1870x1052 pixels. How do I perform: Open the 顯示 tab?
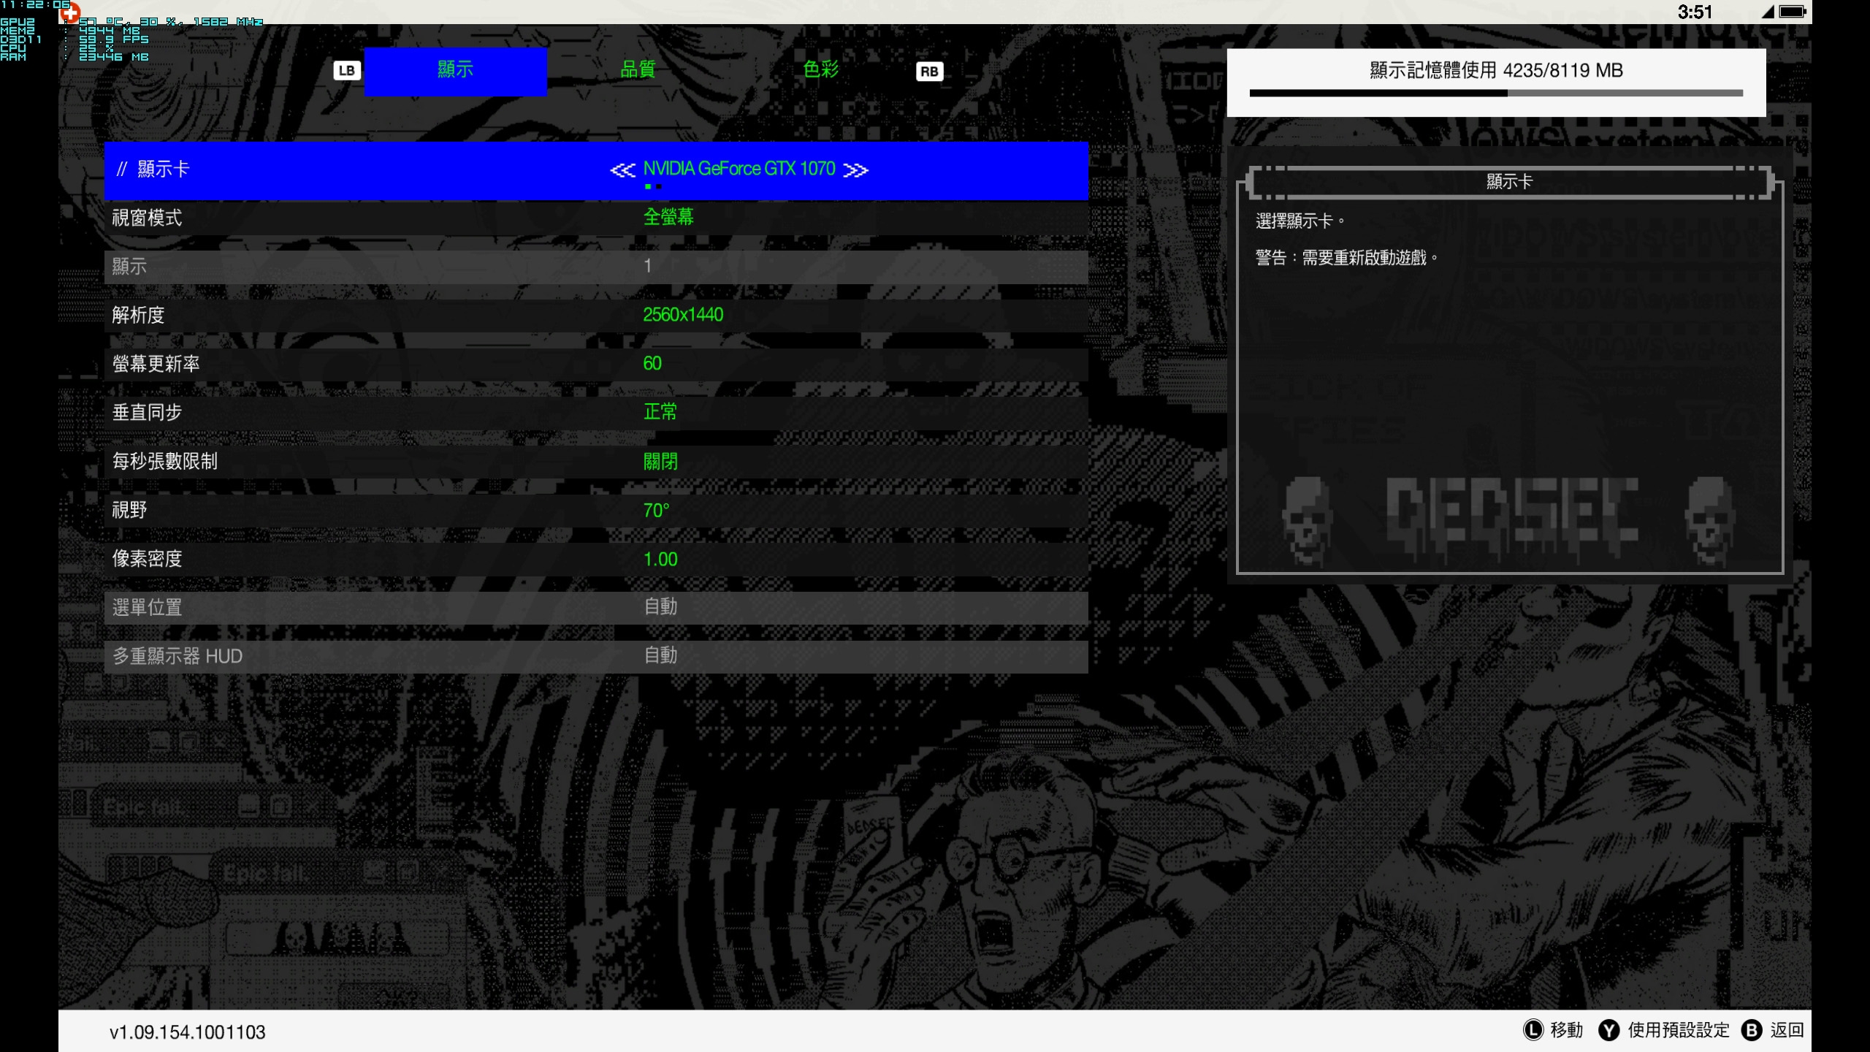pos(455,71)
